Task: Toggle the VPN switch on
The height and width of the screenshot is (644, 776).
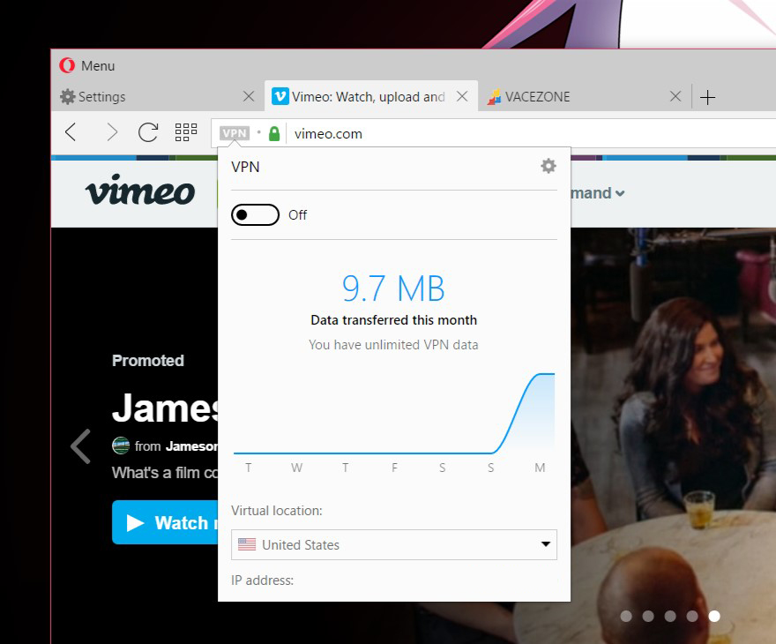Action: (x=256, y=215)
